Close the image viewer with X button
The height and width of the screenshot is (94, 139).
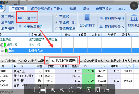click(134, 6)
